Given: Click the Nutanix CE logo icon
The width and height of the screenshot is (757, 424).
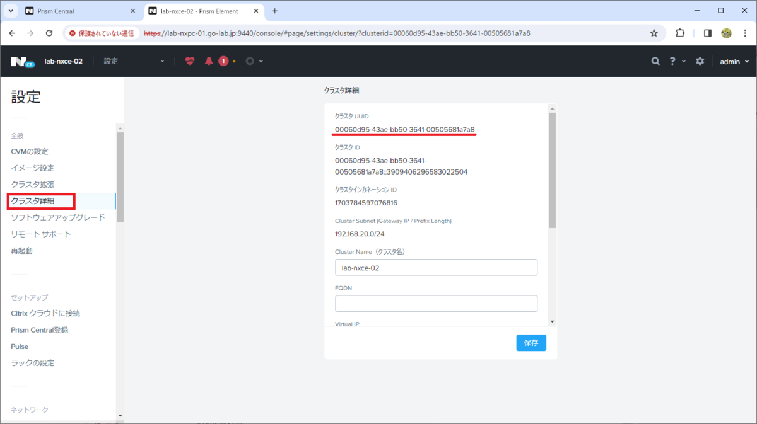Looking at the screenshot, I should [21, 61].
